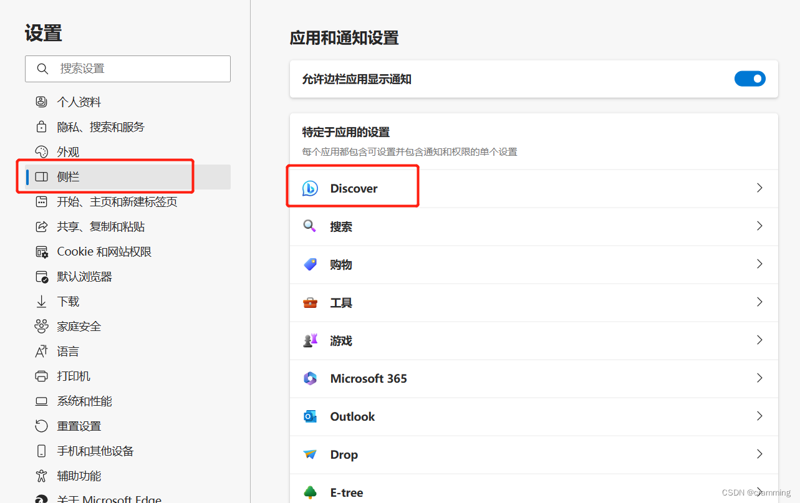Open Cookie 和网站权限 settings page

tap(128, 252)
